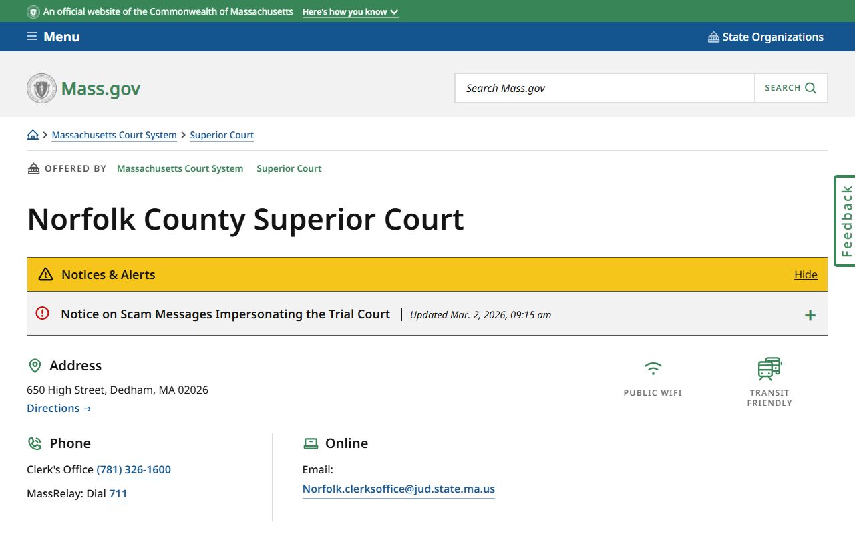The width and height of the screenshot is (855, 534).
Task: Click the Massachusetts state seal in the green banner
Action: point(33,12)
